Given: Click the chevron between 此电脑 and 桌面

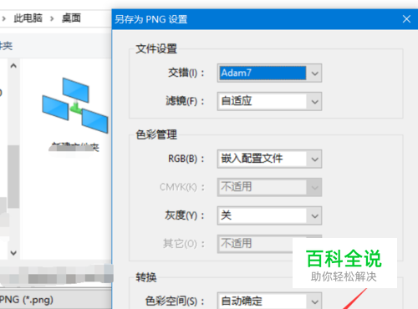Looking at the screenshot, I should coord(52,18).
